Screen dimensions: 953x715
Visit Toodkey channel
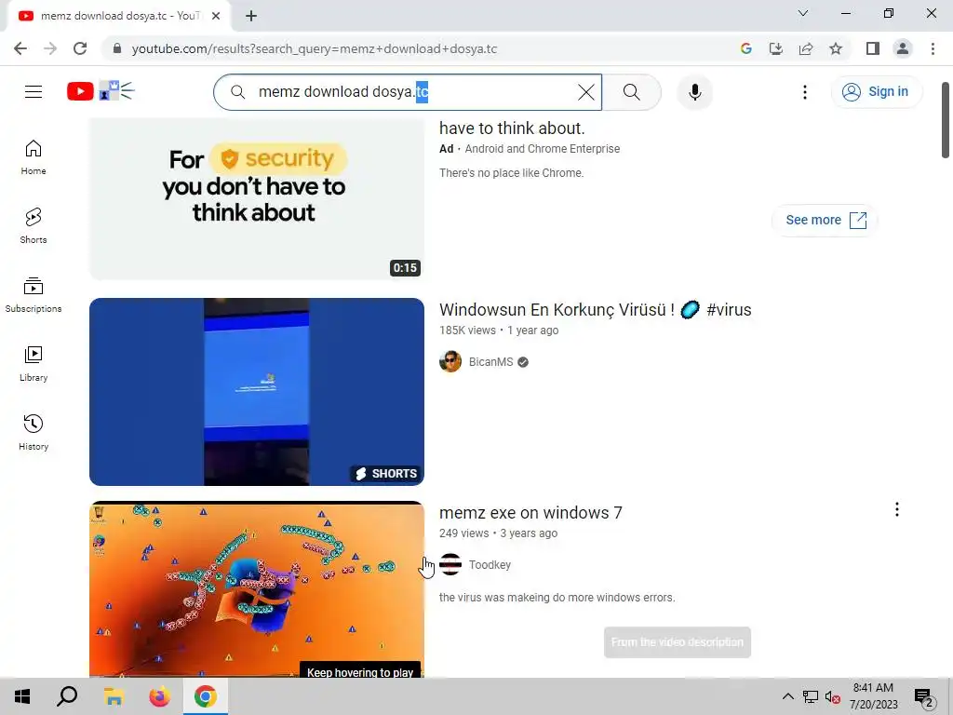pos(490,565)
